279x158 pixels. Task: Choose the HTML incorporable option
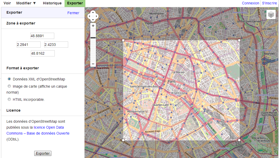click(9, 99)
